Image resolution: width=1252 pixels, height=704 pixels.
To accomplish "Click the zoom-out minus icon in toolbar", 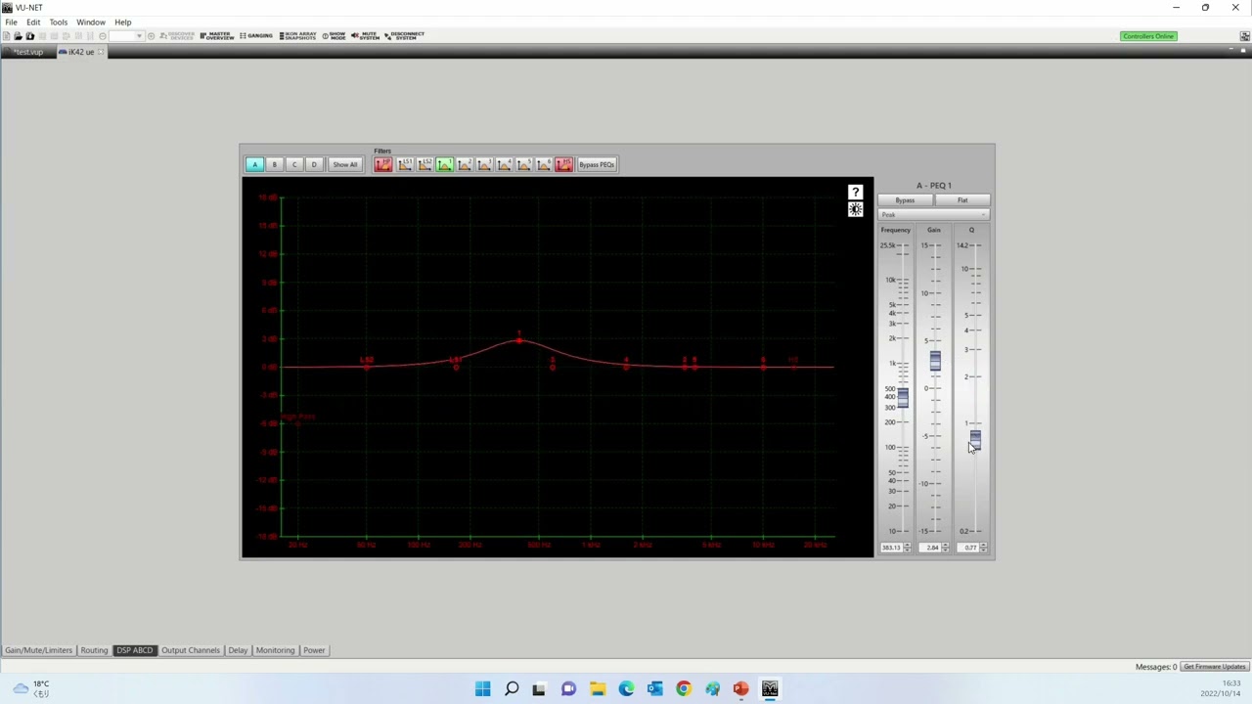I will coord(102,36).
